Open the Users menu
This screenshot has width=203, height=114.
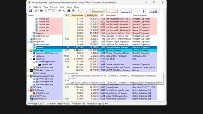[69, 7]
